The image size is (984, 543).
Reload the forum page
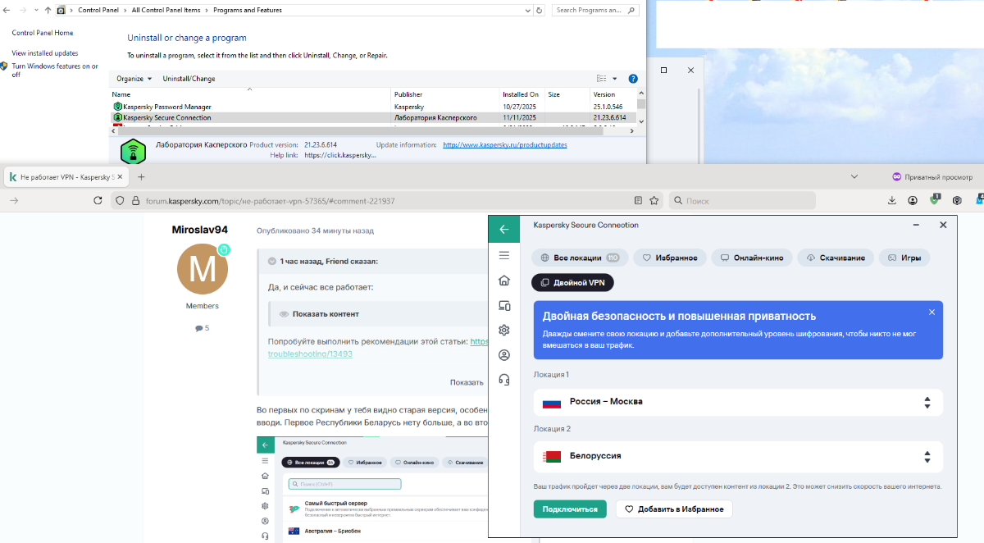[98, 200]
